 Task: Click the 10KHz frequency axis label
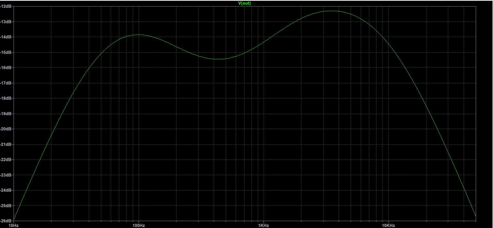388,225
